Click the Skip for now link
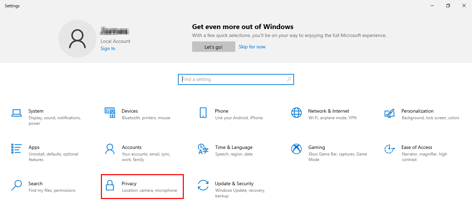This screenshot has height=208, width=472. (252, 47)
